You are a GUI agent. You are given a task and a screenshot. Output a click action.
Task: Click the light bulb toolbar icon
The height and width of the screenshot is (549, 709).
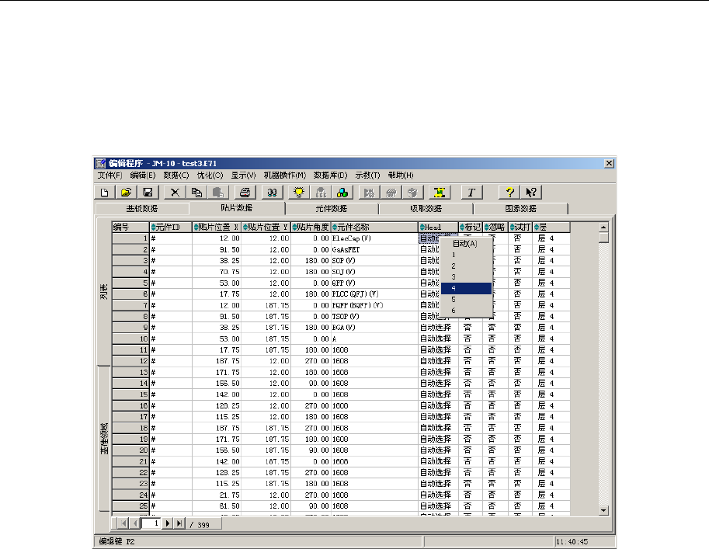[x=299, y=193]
